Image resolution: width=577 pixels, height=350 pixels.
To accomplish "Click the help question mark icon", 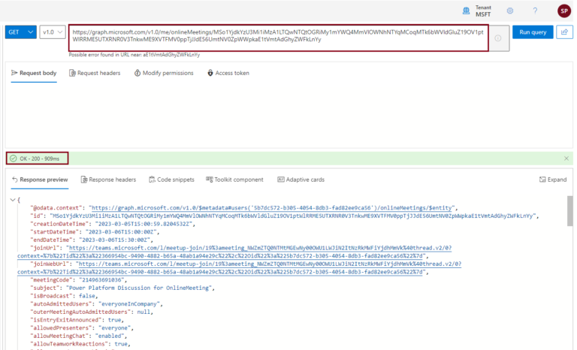I will click(535, 11).
